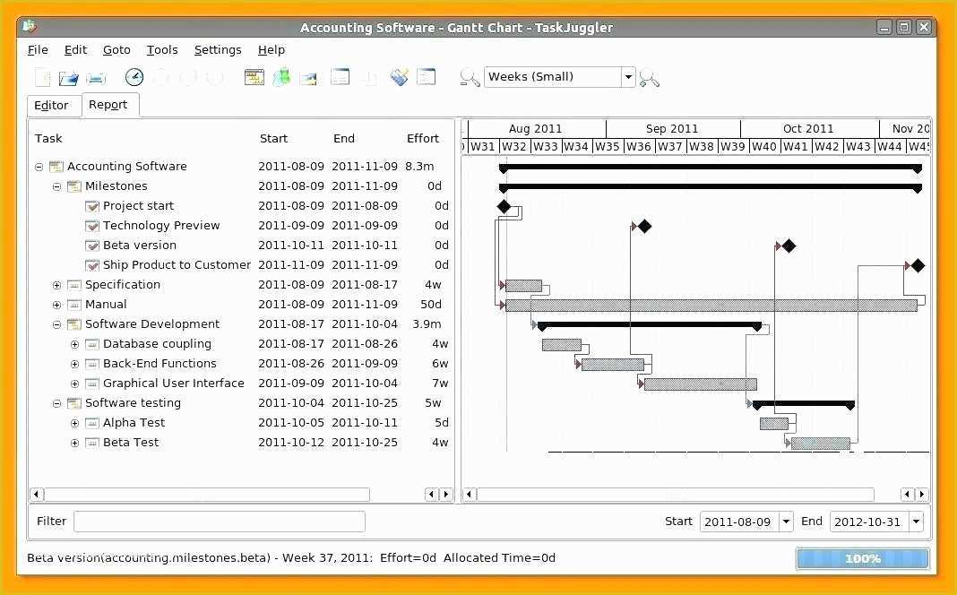This screenshot has width=957, height=595.
Task: Click the Open file folder icon
Action: [x=69, y=77]
